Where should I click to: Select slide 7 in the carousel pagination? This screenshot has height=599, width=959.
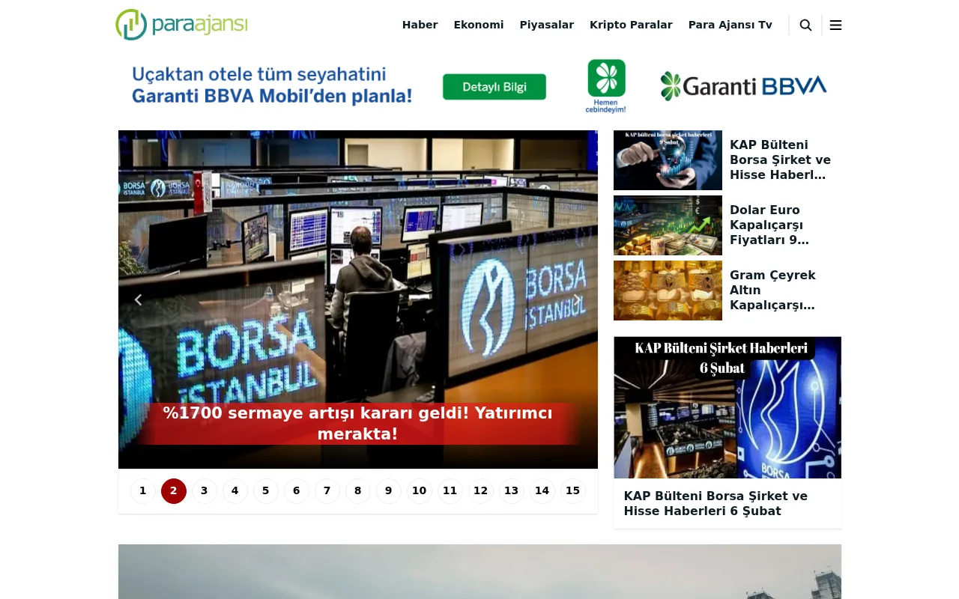pos(327,490)
